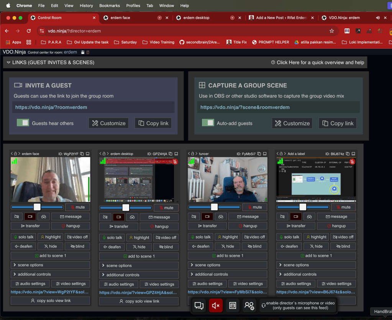This screenshot has height=320, width=392.
Task: Open the window icon on the tuncer card header
Action: tap(265, 154)
